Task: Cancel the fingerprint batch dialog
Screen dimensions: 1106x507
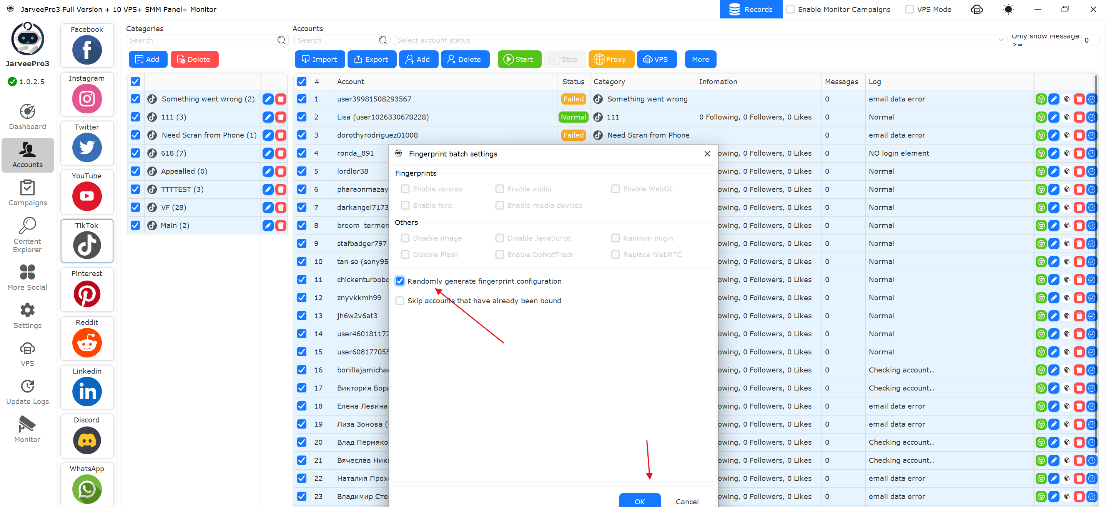Action: pyautogui.click(x=687, y=501)
